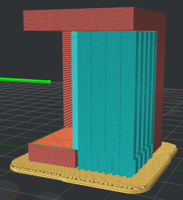Viewport: 183px width, 200px height.
Task: Select the red front face of the low base block
Action: (53, 155)
